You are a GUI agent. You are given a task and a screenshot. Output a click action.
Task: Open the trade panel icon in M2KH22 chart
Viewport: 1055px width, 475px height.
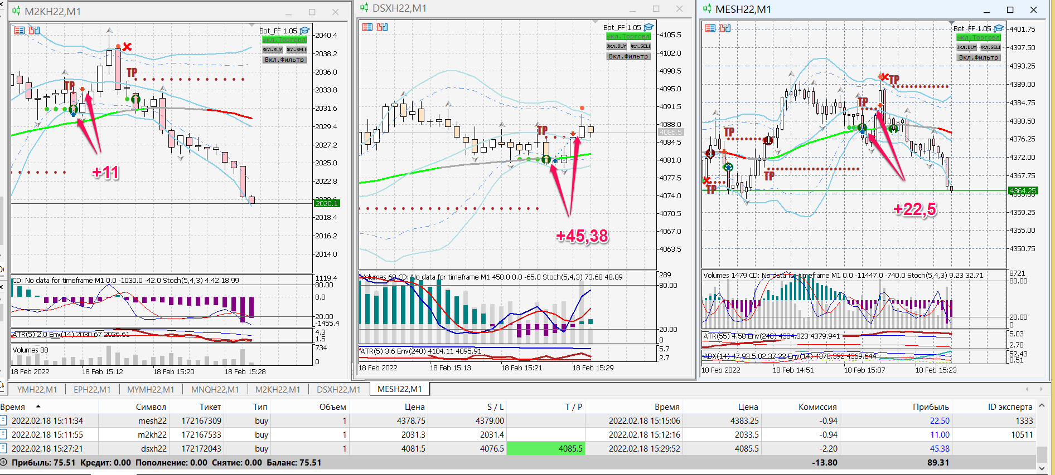click(x=20, y=30)
